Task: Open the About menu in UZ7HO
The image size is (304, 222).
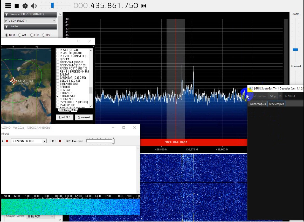Action: [x=5, y=134]
